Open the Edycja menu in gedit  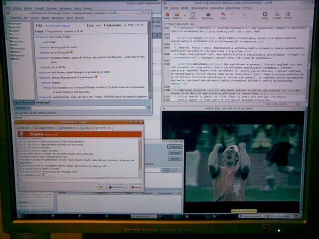[x=174, y=8]
